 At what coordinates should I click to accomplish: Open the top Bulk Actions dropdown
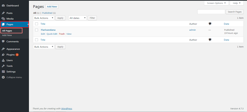coord(44,18)
